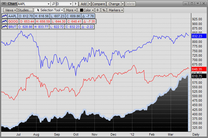Click the GOOG line chart icon in legend

(4, 21)
